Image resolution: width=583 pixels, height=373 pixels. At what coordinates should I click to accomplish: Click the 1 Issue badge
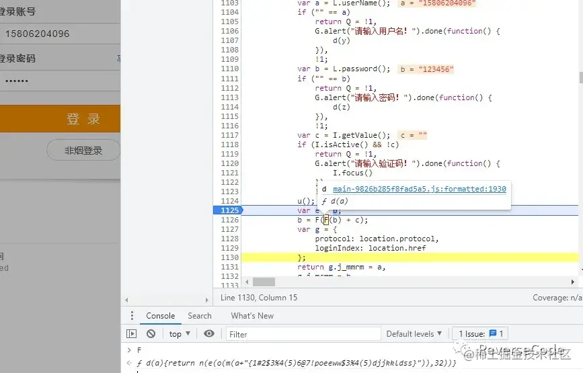[480, 333]
